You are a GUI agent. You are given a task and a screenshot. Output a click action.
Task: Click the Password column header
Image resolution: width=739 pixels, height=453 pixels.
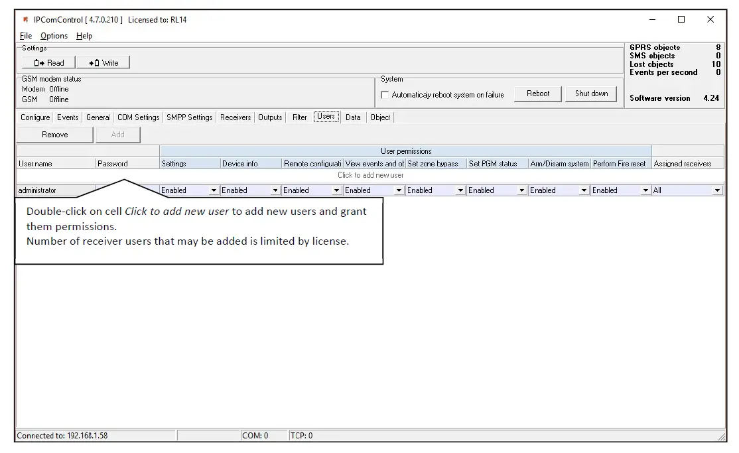[x=127, y=164]
